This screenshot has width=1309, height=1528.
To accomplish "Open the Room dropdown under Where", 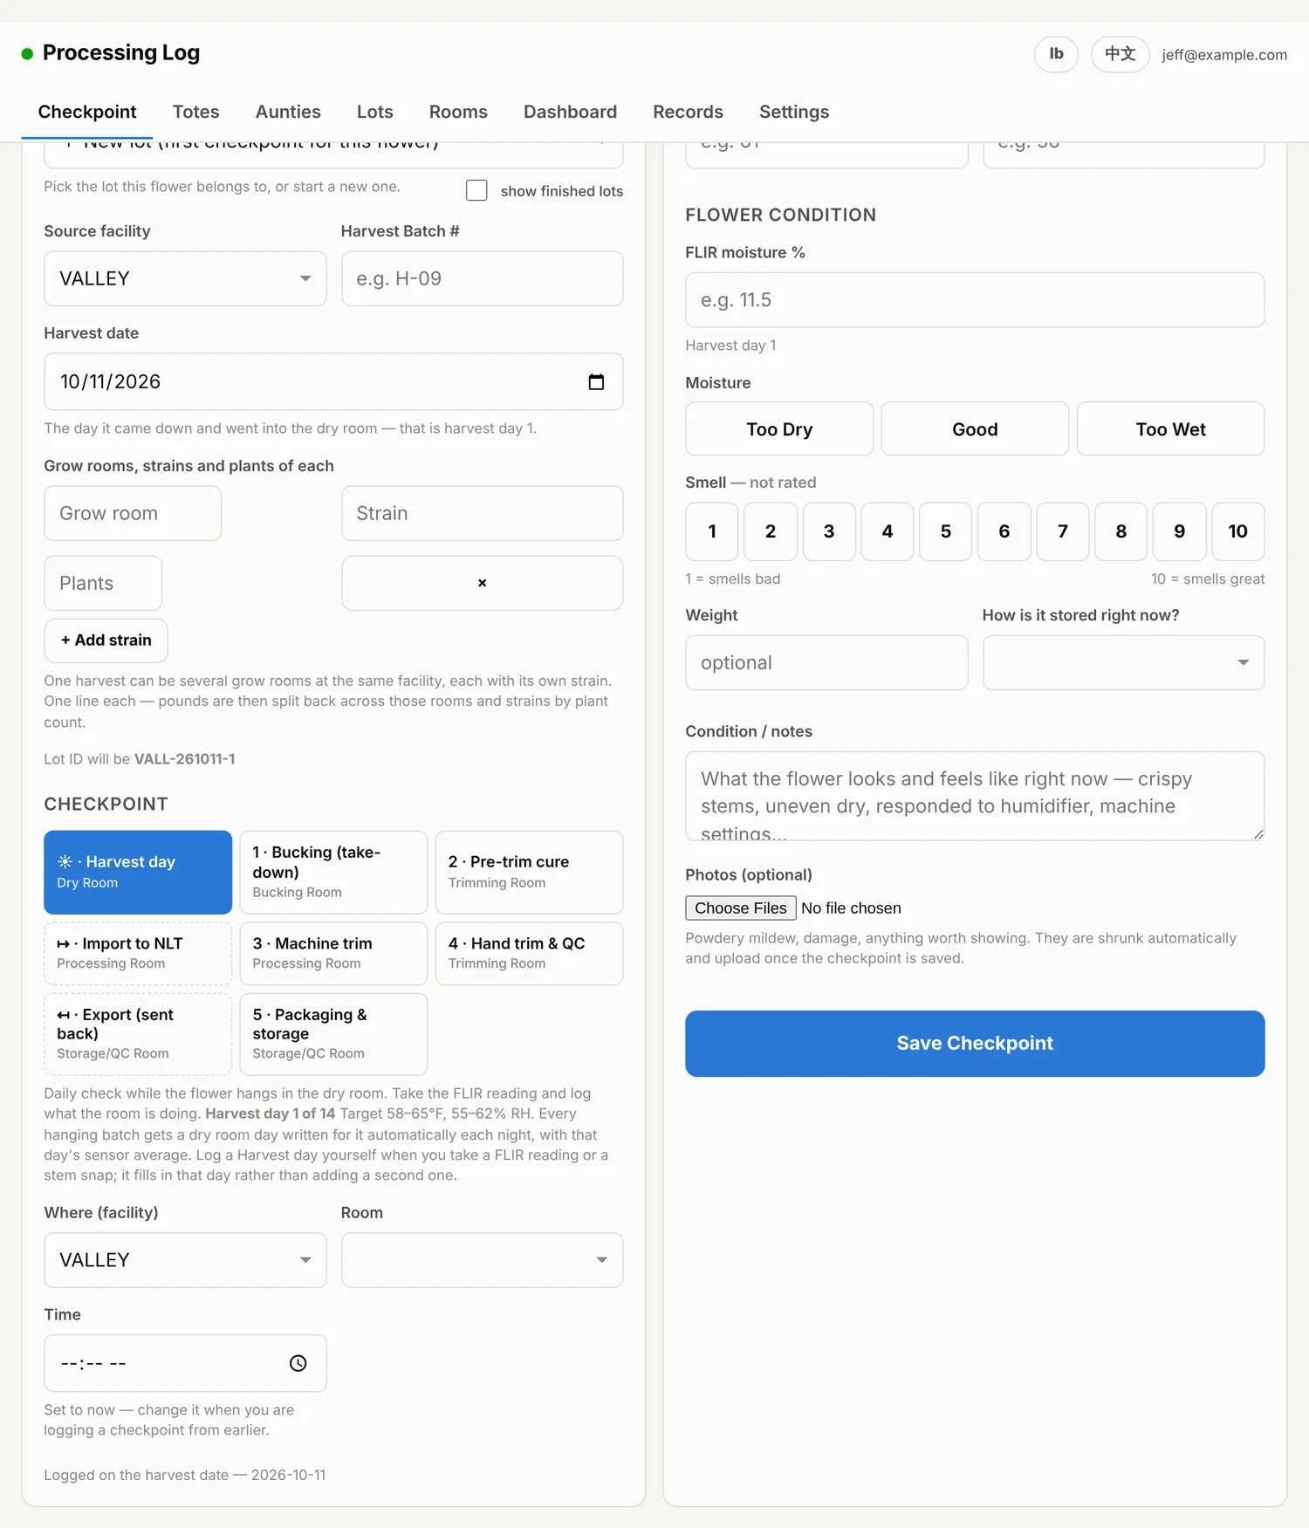I will tap(482, 1259).
